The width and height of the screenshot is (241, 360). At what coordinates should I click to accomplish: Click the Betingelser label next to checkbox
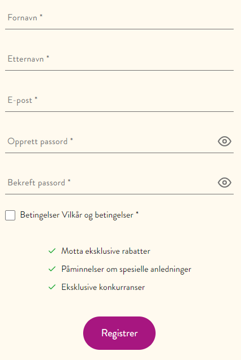(40, 215)
